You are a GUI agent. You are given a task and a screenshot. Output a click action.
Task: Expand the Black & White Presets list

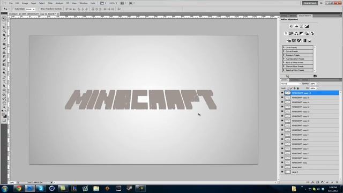pos(284,62)
